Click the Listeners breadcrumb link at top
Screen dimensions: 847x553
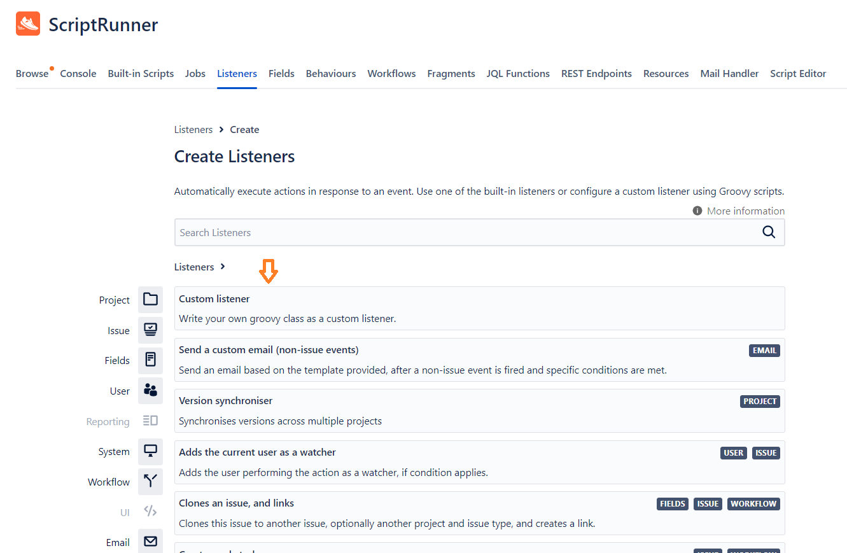(193, 129)
